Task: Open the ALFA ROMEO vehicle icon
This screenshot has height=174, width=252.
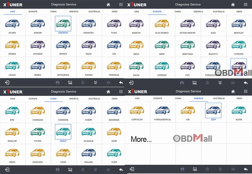Action: [x=162, y=24]
